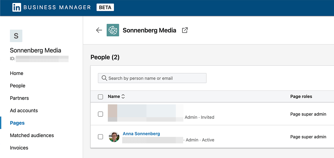Sort the list by Name column arrows
The image size is (334, 158).
coord(123,97)
